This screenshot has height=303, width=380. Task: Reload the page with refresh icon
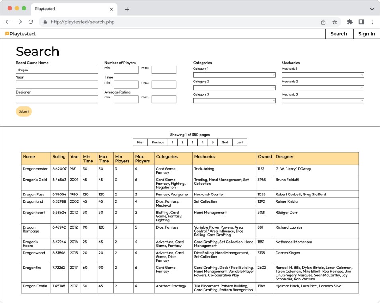point(31,22)
